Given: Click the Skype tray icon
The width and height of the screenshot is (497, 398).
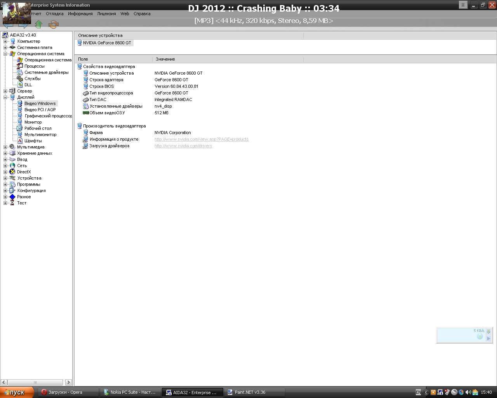Looking at the screenshot, I should pos(454,392).
